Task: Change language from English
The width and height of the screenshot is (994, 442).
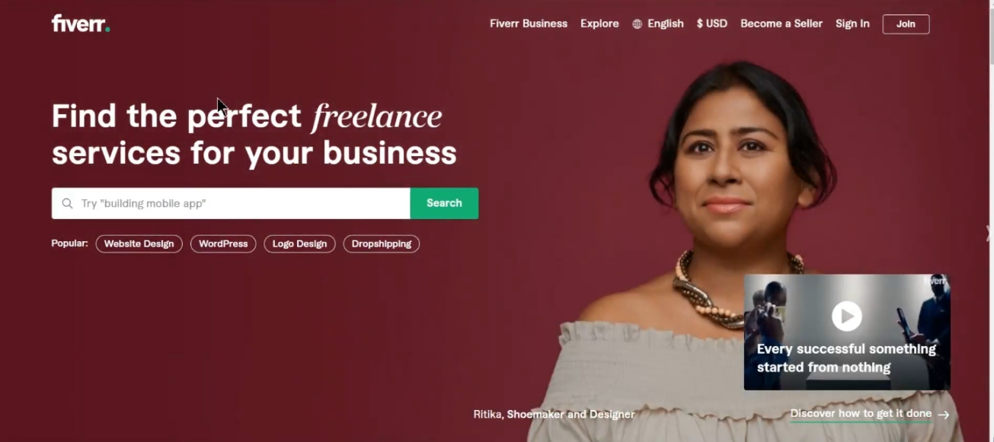Action: [665, 24]
